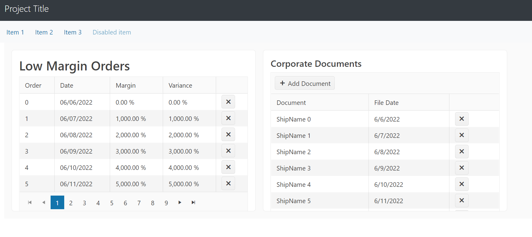Viewport: 532px width, 237px height.
Task: Click the Add Document button
Action: [x=305, y=83]
